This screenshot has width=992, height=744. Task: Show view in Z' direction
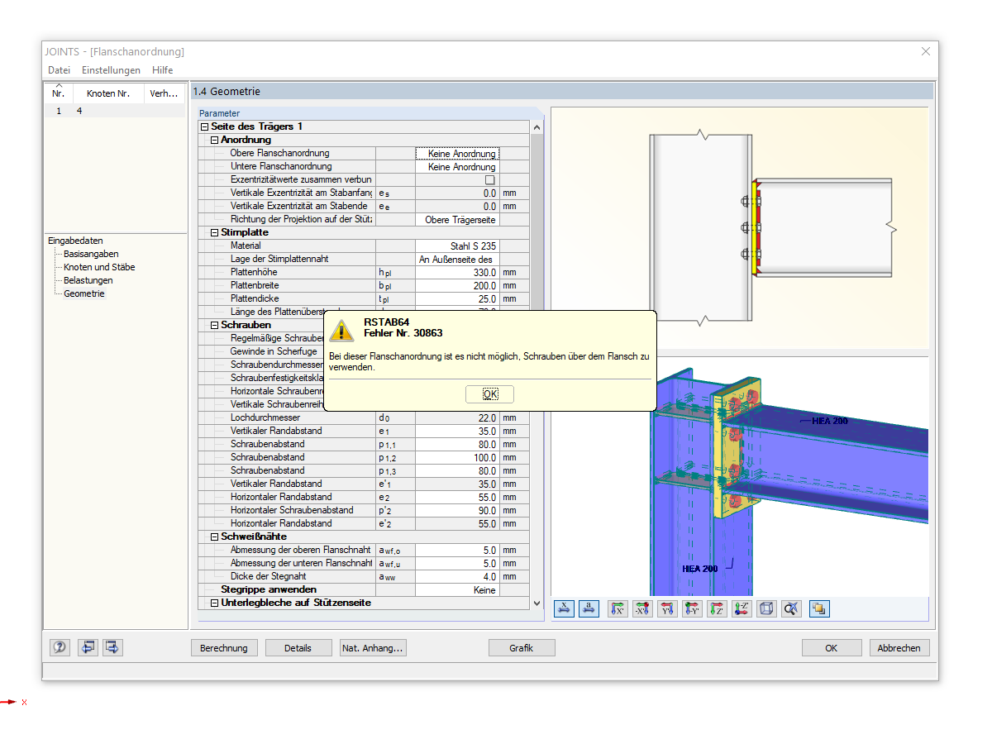pos(717,609)
